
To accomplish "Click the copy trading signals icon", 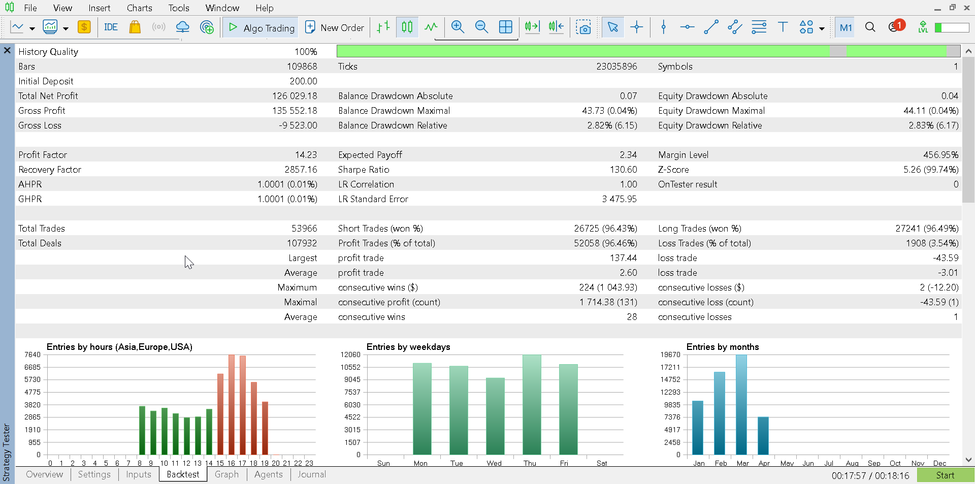I will [207, 27].
